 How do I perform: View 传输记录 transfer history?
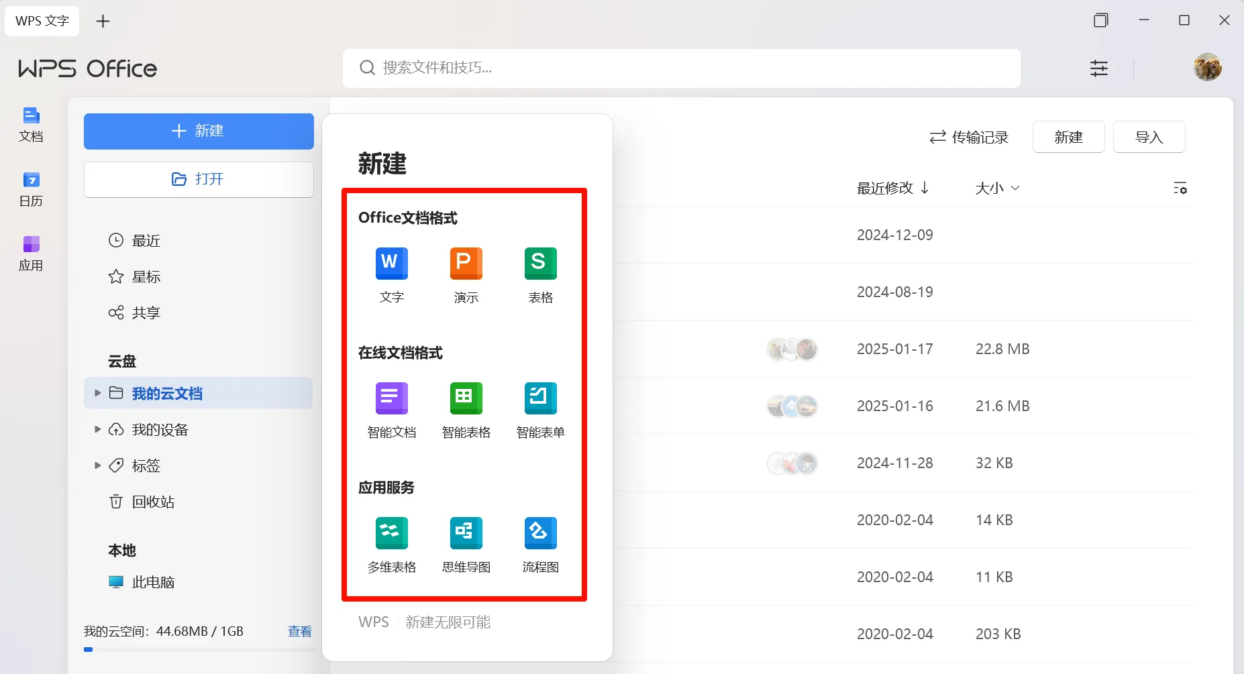968,137
